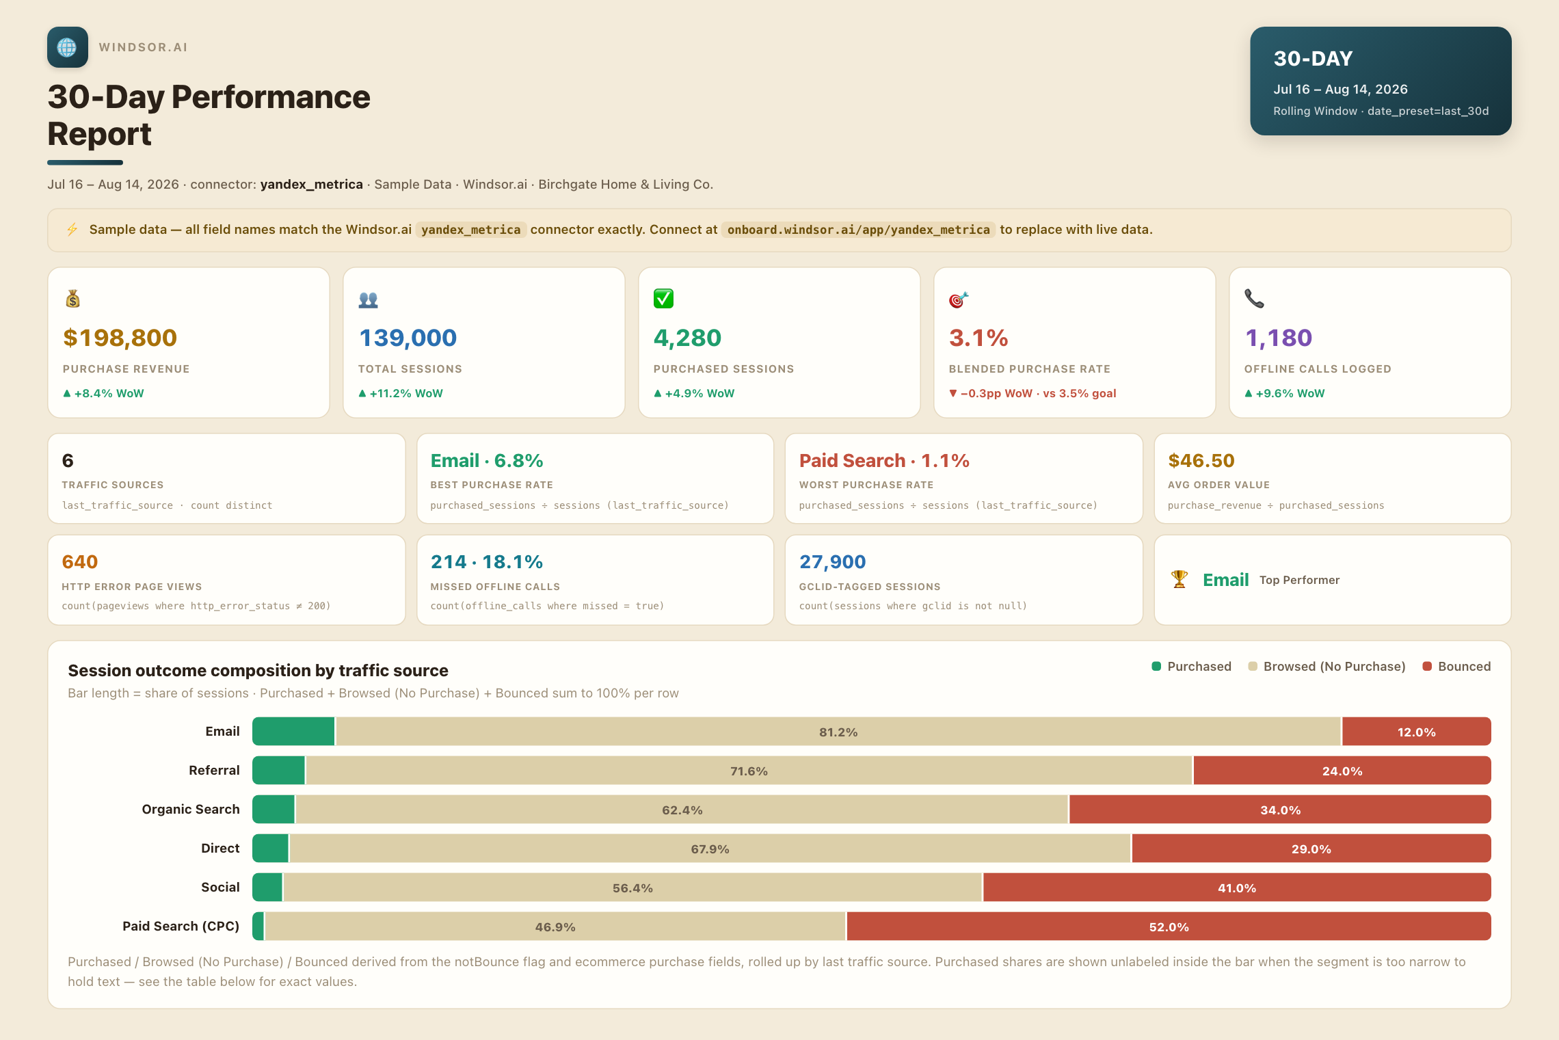The height and width of the screenshot is (1040, 1559).
Task: Click the Email row 12.0% bounced segment
Action: click(x=1417, y=732)
